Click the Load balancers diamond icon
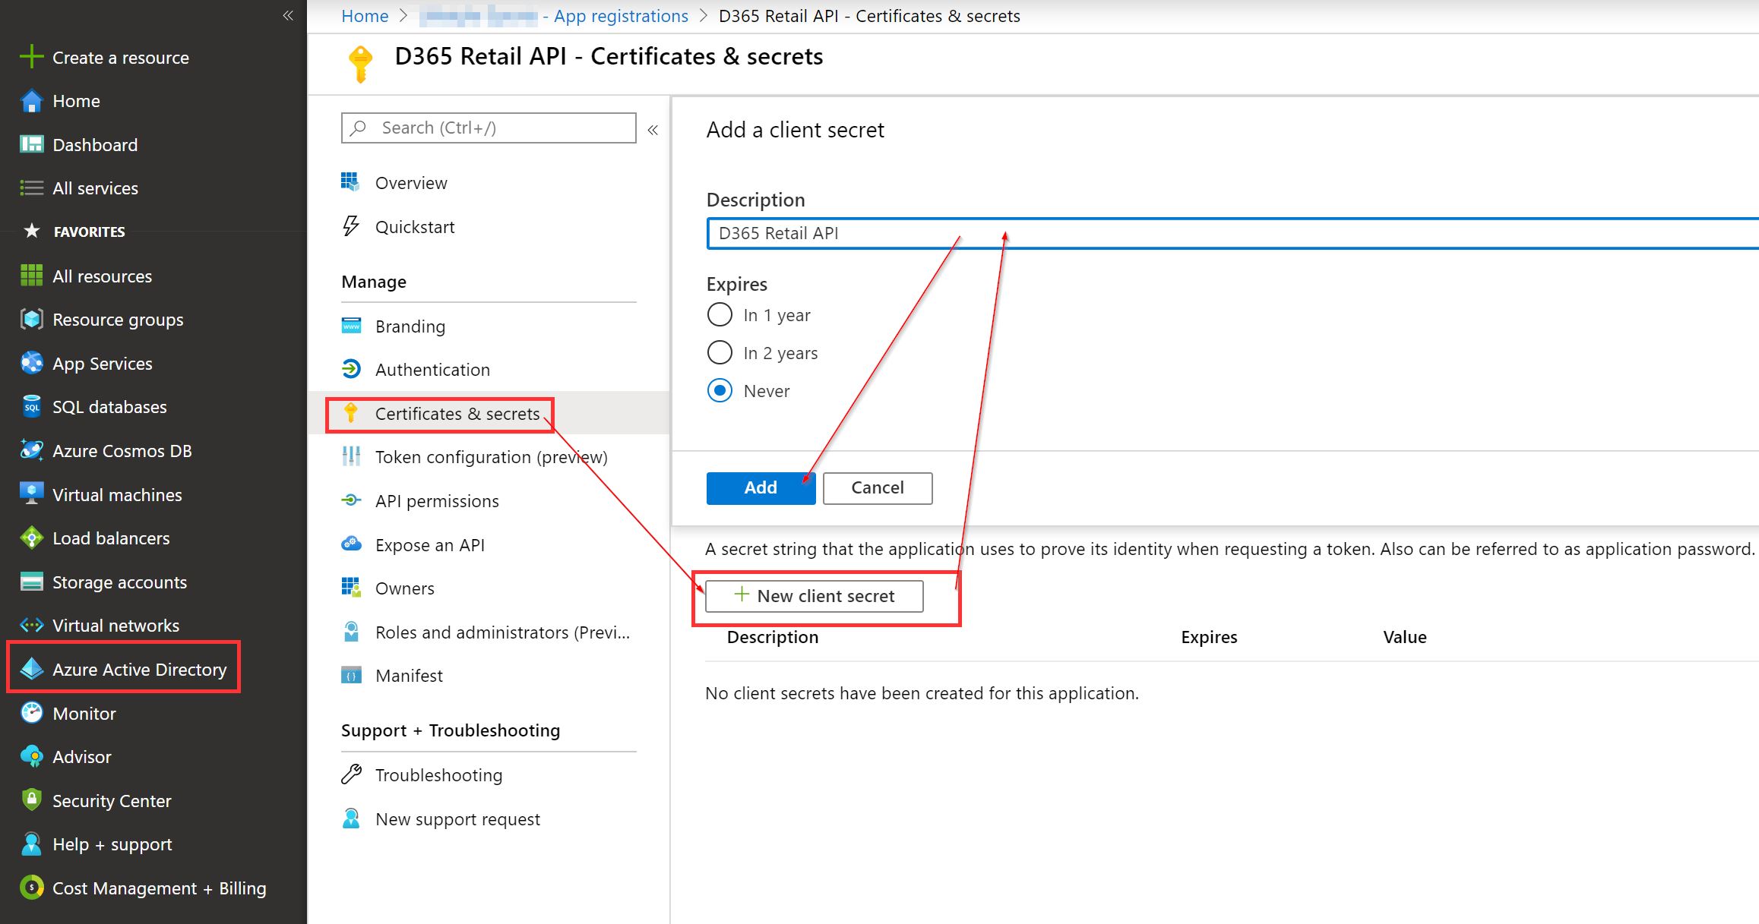Viewport: 1759px width, 924px height. [31, 538]
